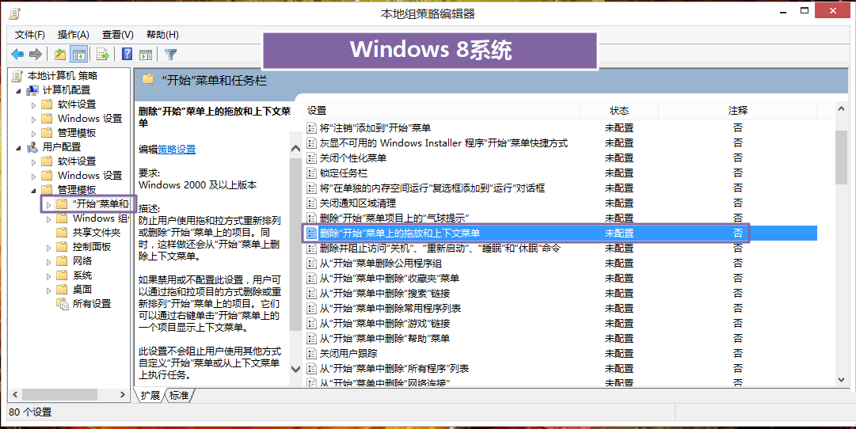The height and width of the screenshot is (429, 856).
Task: Expand the 系统 tree node
Action: pyautogui.click(x=48, y=275)
